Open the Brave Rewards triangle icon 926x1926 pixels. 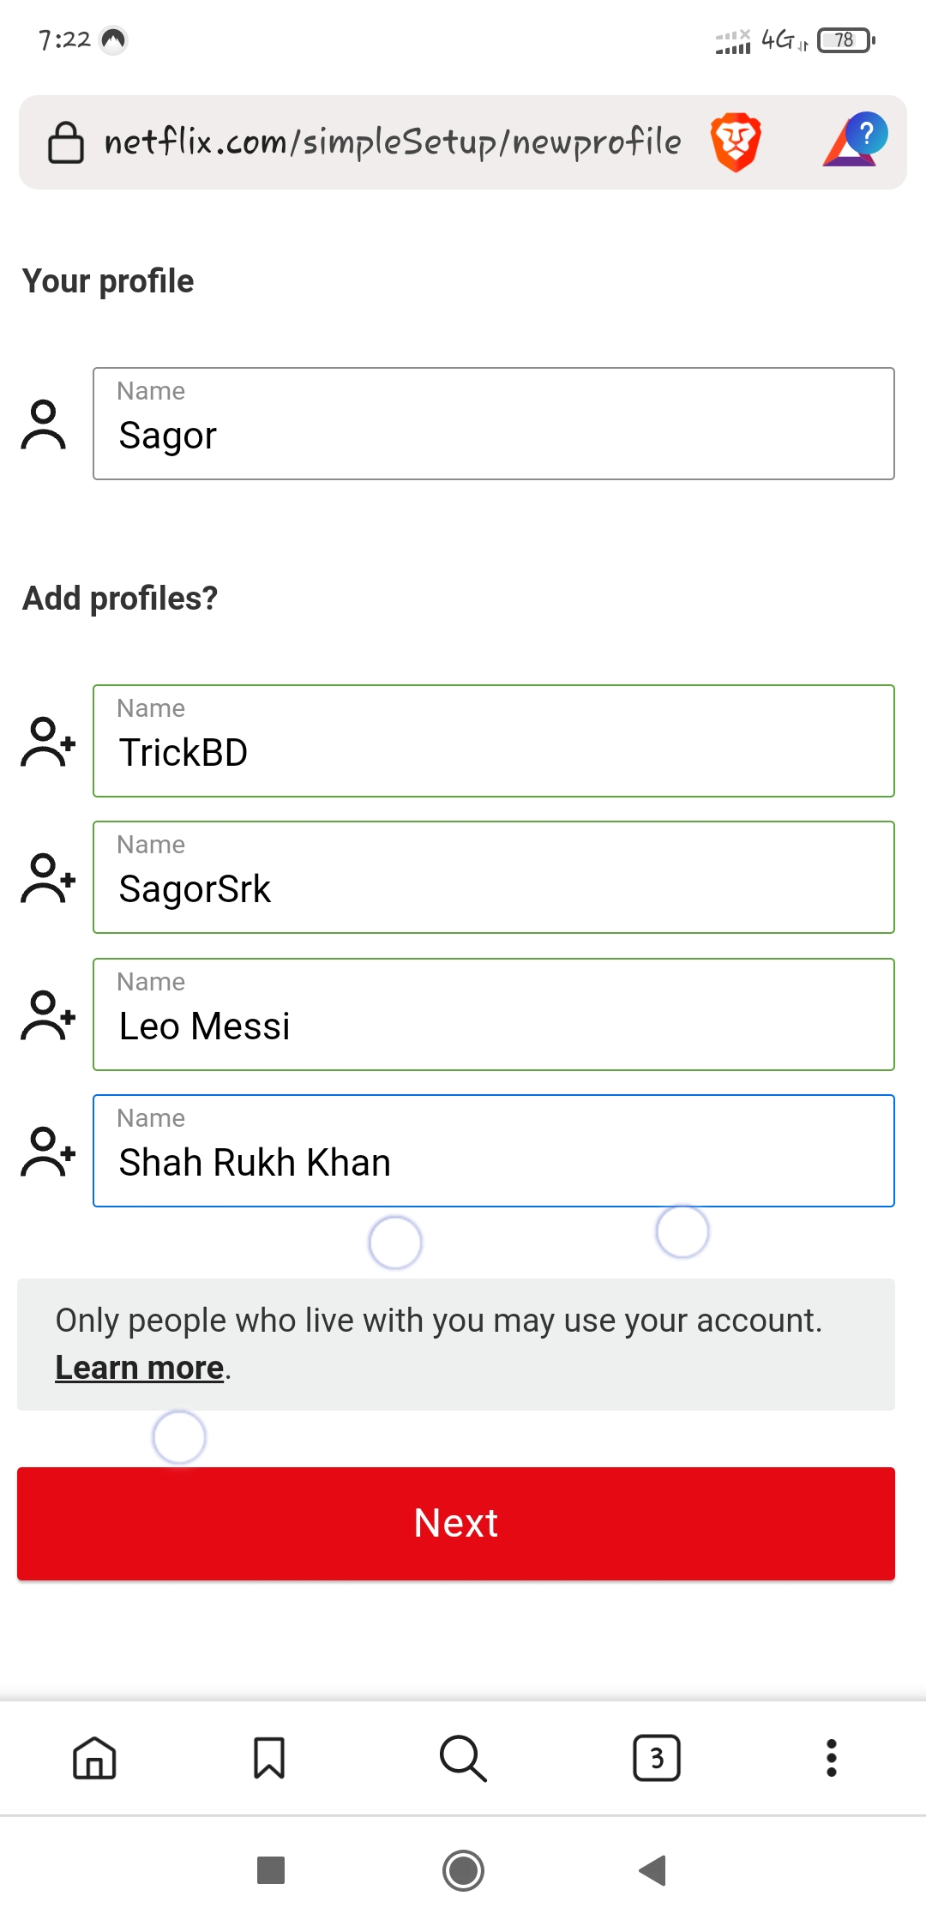[855, 141]
